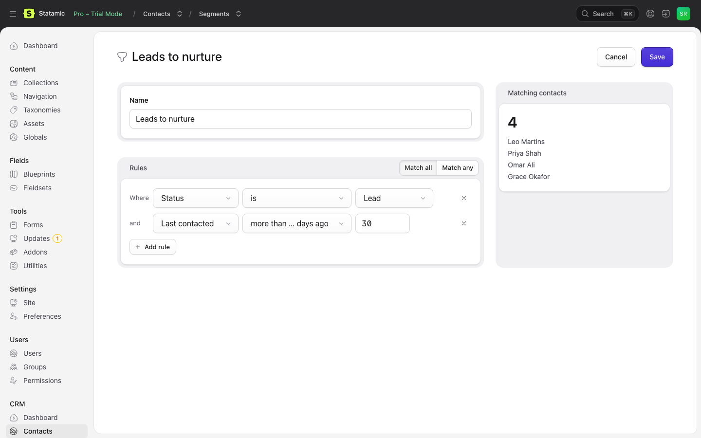Image resolution: width=701 pixels, height=438 pixels.
Task: Click matching contact Grace Okafor
Action: tap(529, 177)
